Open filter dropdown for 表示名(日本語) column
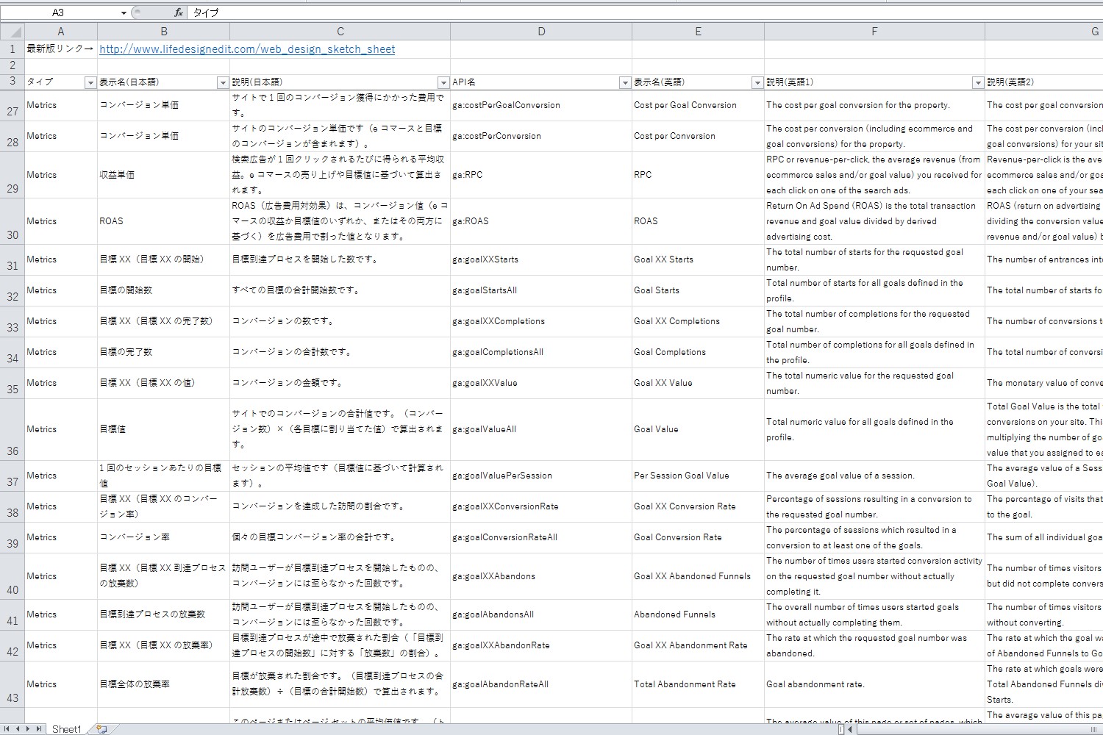Screen dimensions: 1103x735 [223, 83]
